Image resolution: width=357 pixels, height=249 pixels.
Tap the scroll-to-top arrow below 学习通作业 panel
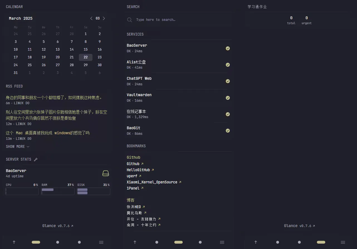click(x=256, y=242)
